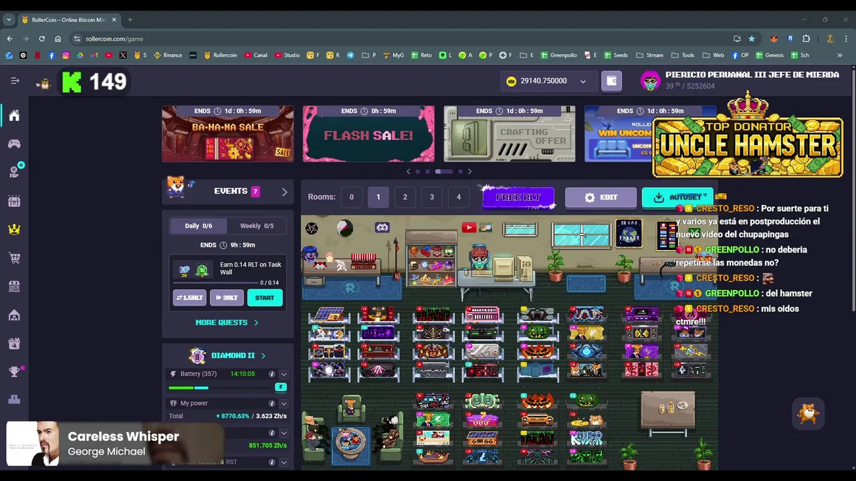This screenshot has height=481, width=856.
Task: Open the sidebar hamburger menu
Action: (x=15, y=81)
